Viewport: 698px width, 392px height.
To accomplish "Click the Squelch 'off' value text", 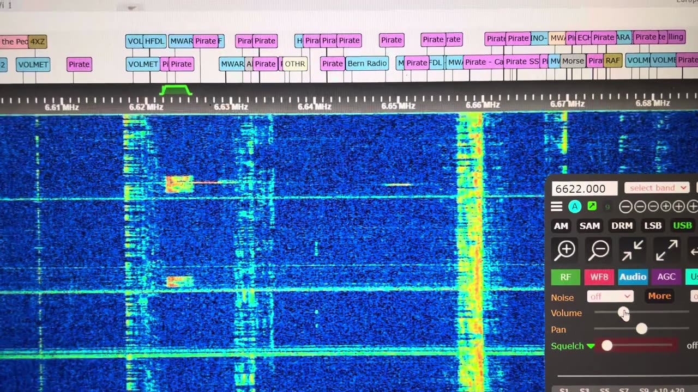I will [691, 345].
